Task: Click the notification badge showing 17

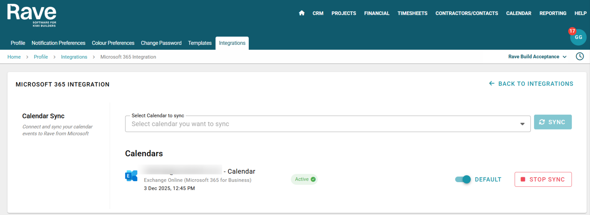Action: tap(572, 31)
